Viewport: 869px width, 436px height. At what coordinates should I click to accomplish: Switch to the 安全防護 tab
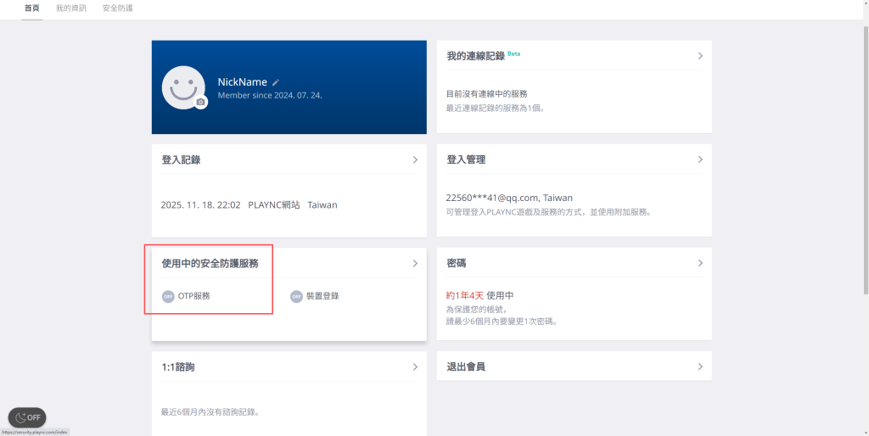(x=117, y=8)
